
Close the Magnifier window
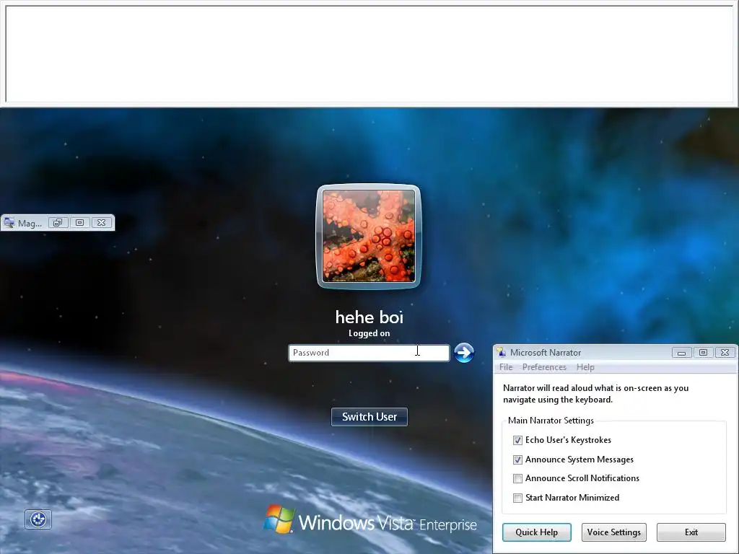pyautogui.click(x=101, y=222)
